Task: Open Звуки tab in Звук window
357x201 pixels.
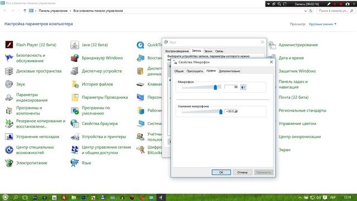Action: [x=208, y=51]
